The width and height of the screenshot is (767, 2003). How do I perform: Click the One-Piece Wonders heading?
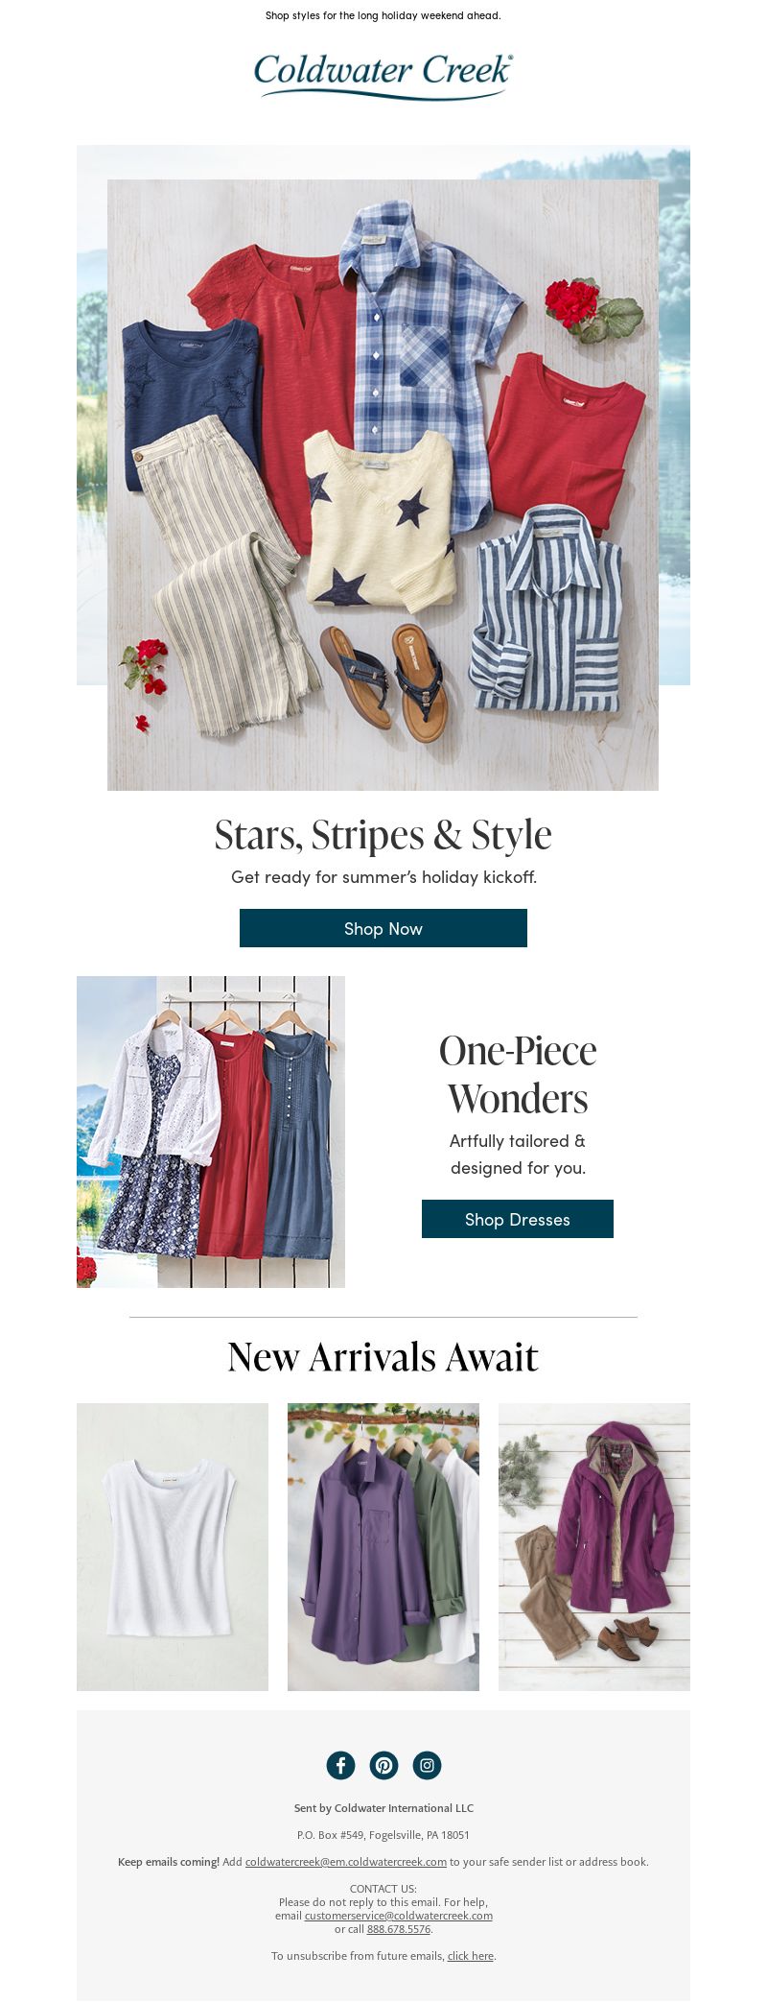click(518, 1074)
